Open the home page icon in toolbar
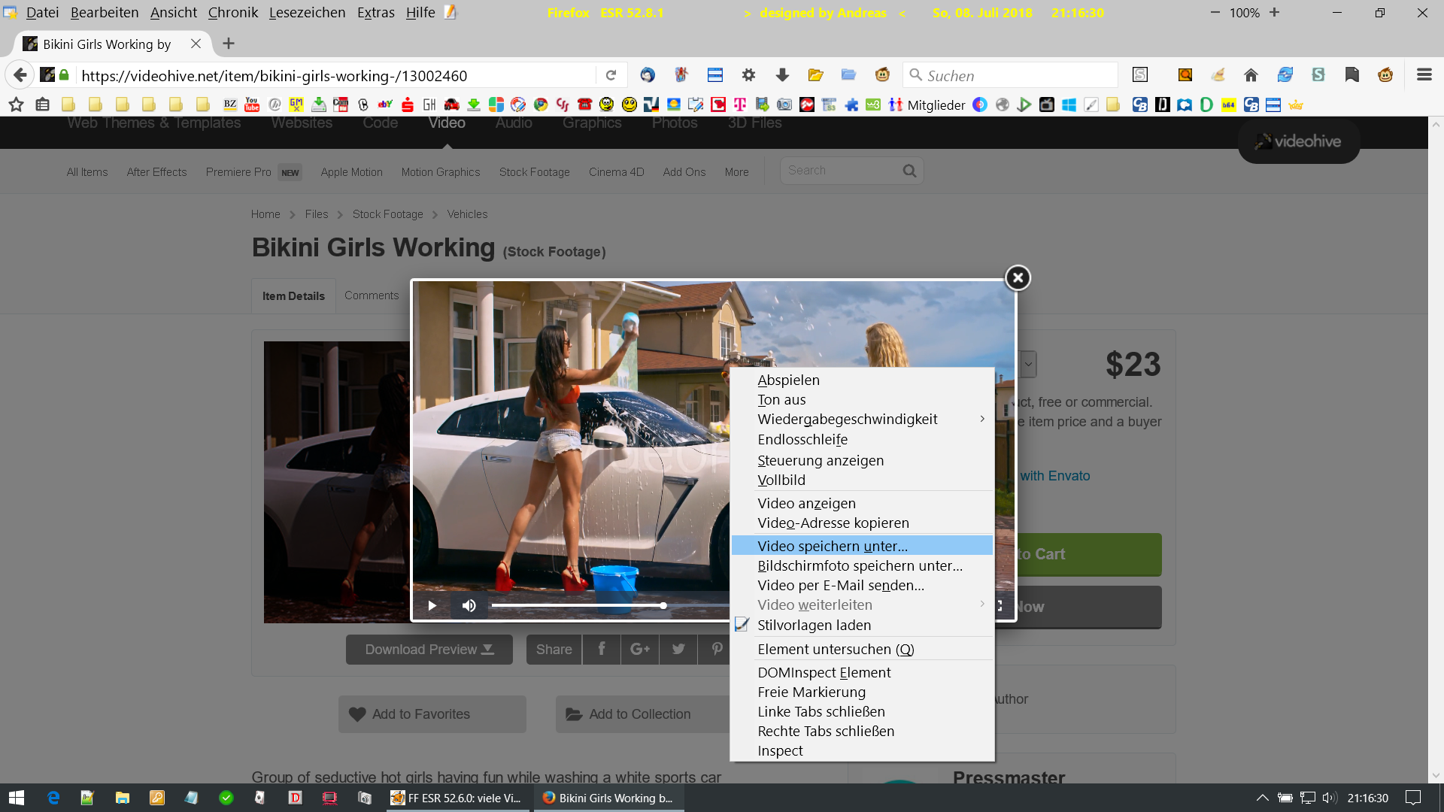Screen dimensions: 1444x812 point(1251,75)
